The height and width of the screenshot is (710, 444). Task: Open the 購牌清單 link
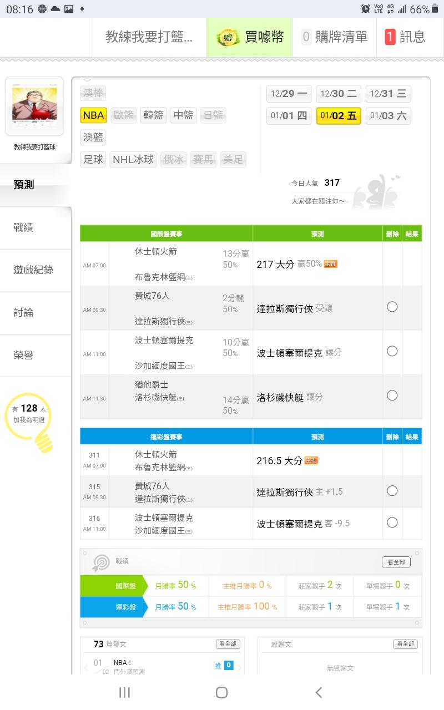(x=335, y=37)
